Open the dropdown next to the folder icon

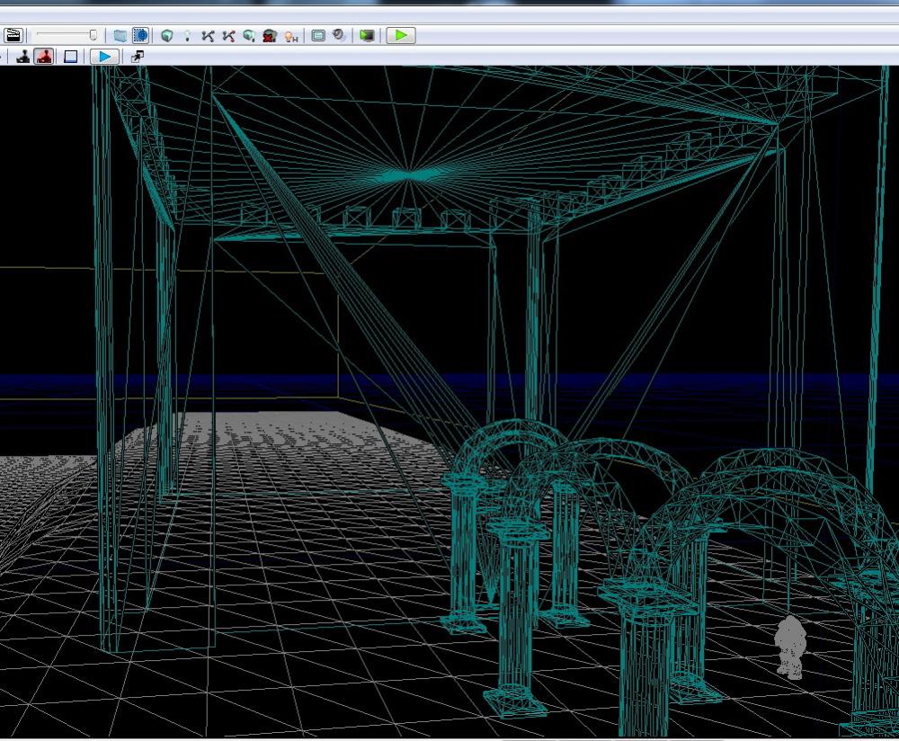coord(120,35)
